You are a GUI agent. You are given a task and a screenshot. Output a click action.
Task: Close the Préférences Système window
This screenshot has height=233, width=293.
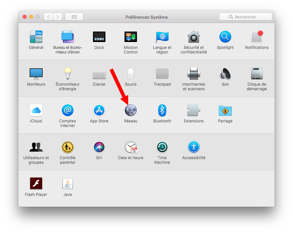pos(25,17)
